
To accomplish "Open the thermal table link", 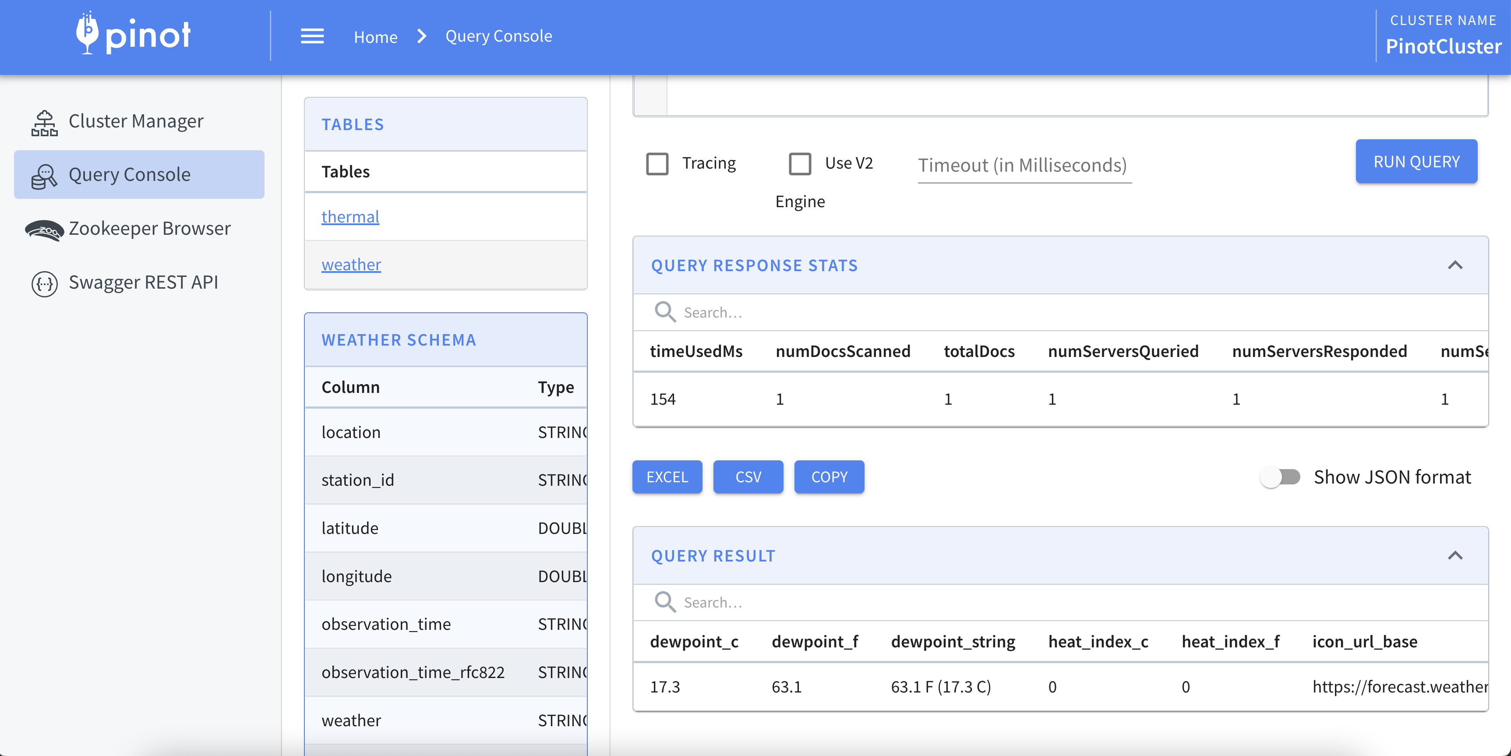I will (x=350, y=216).
